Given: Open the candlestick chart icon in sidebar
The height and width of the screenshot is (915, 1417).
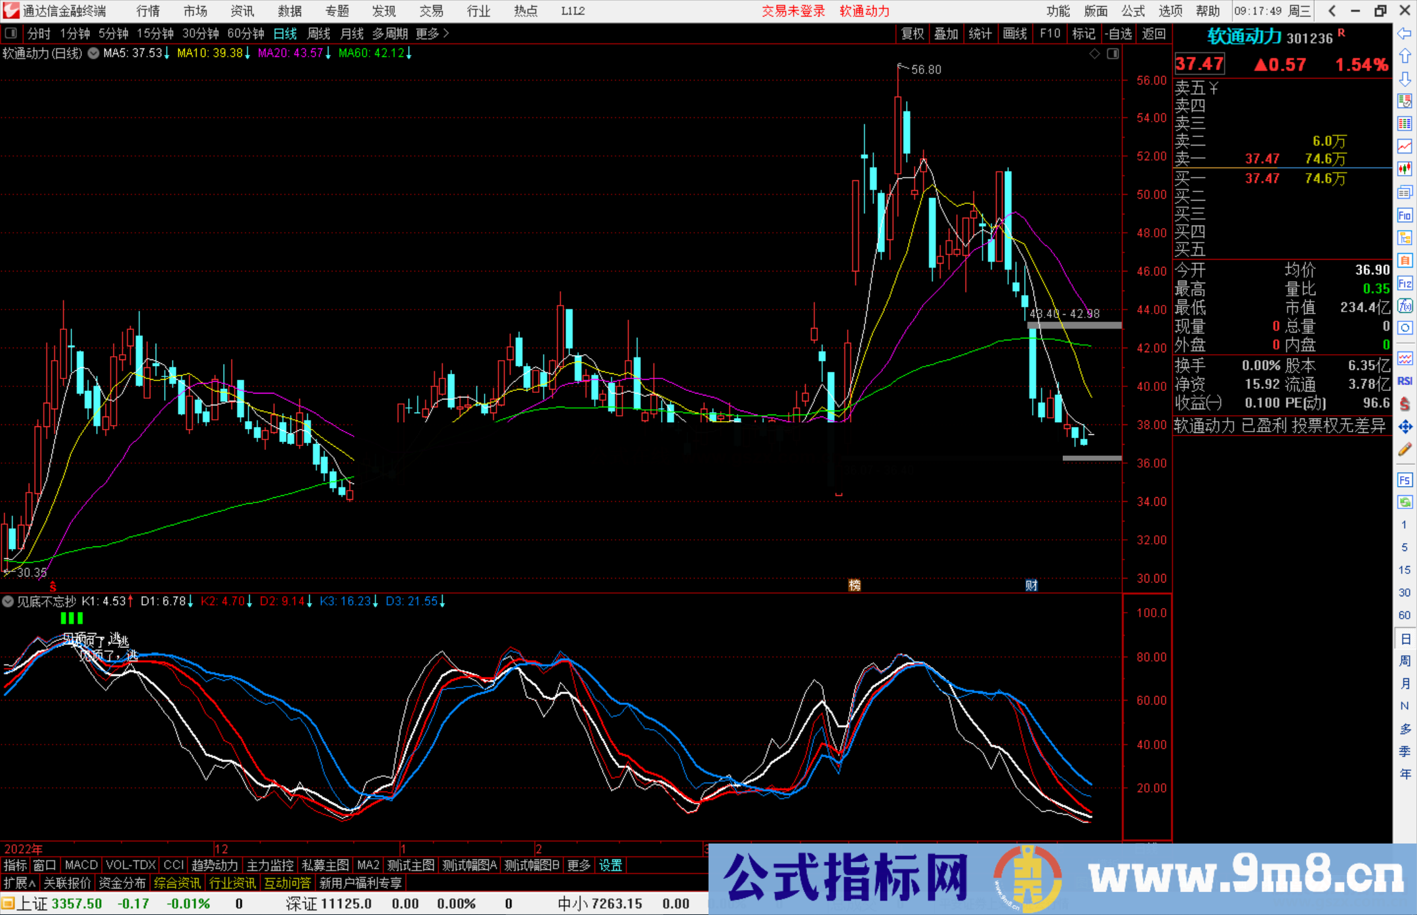Looking at the screenshot, I should click(1405, 169).
